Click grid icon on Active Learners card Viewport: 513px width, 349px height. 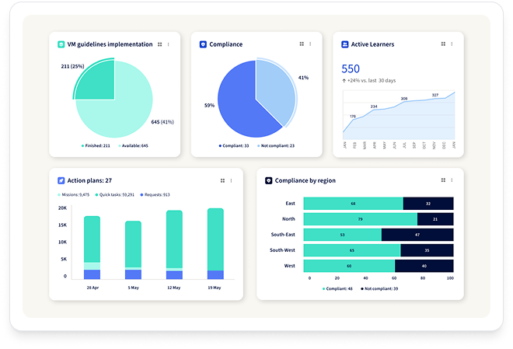[x=444, y=44]
